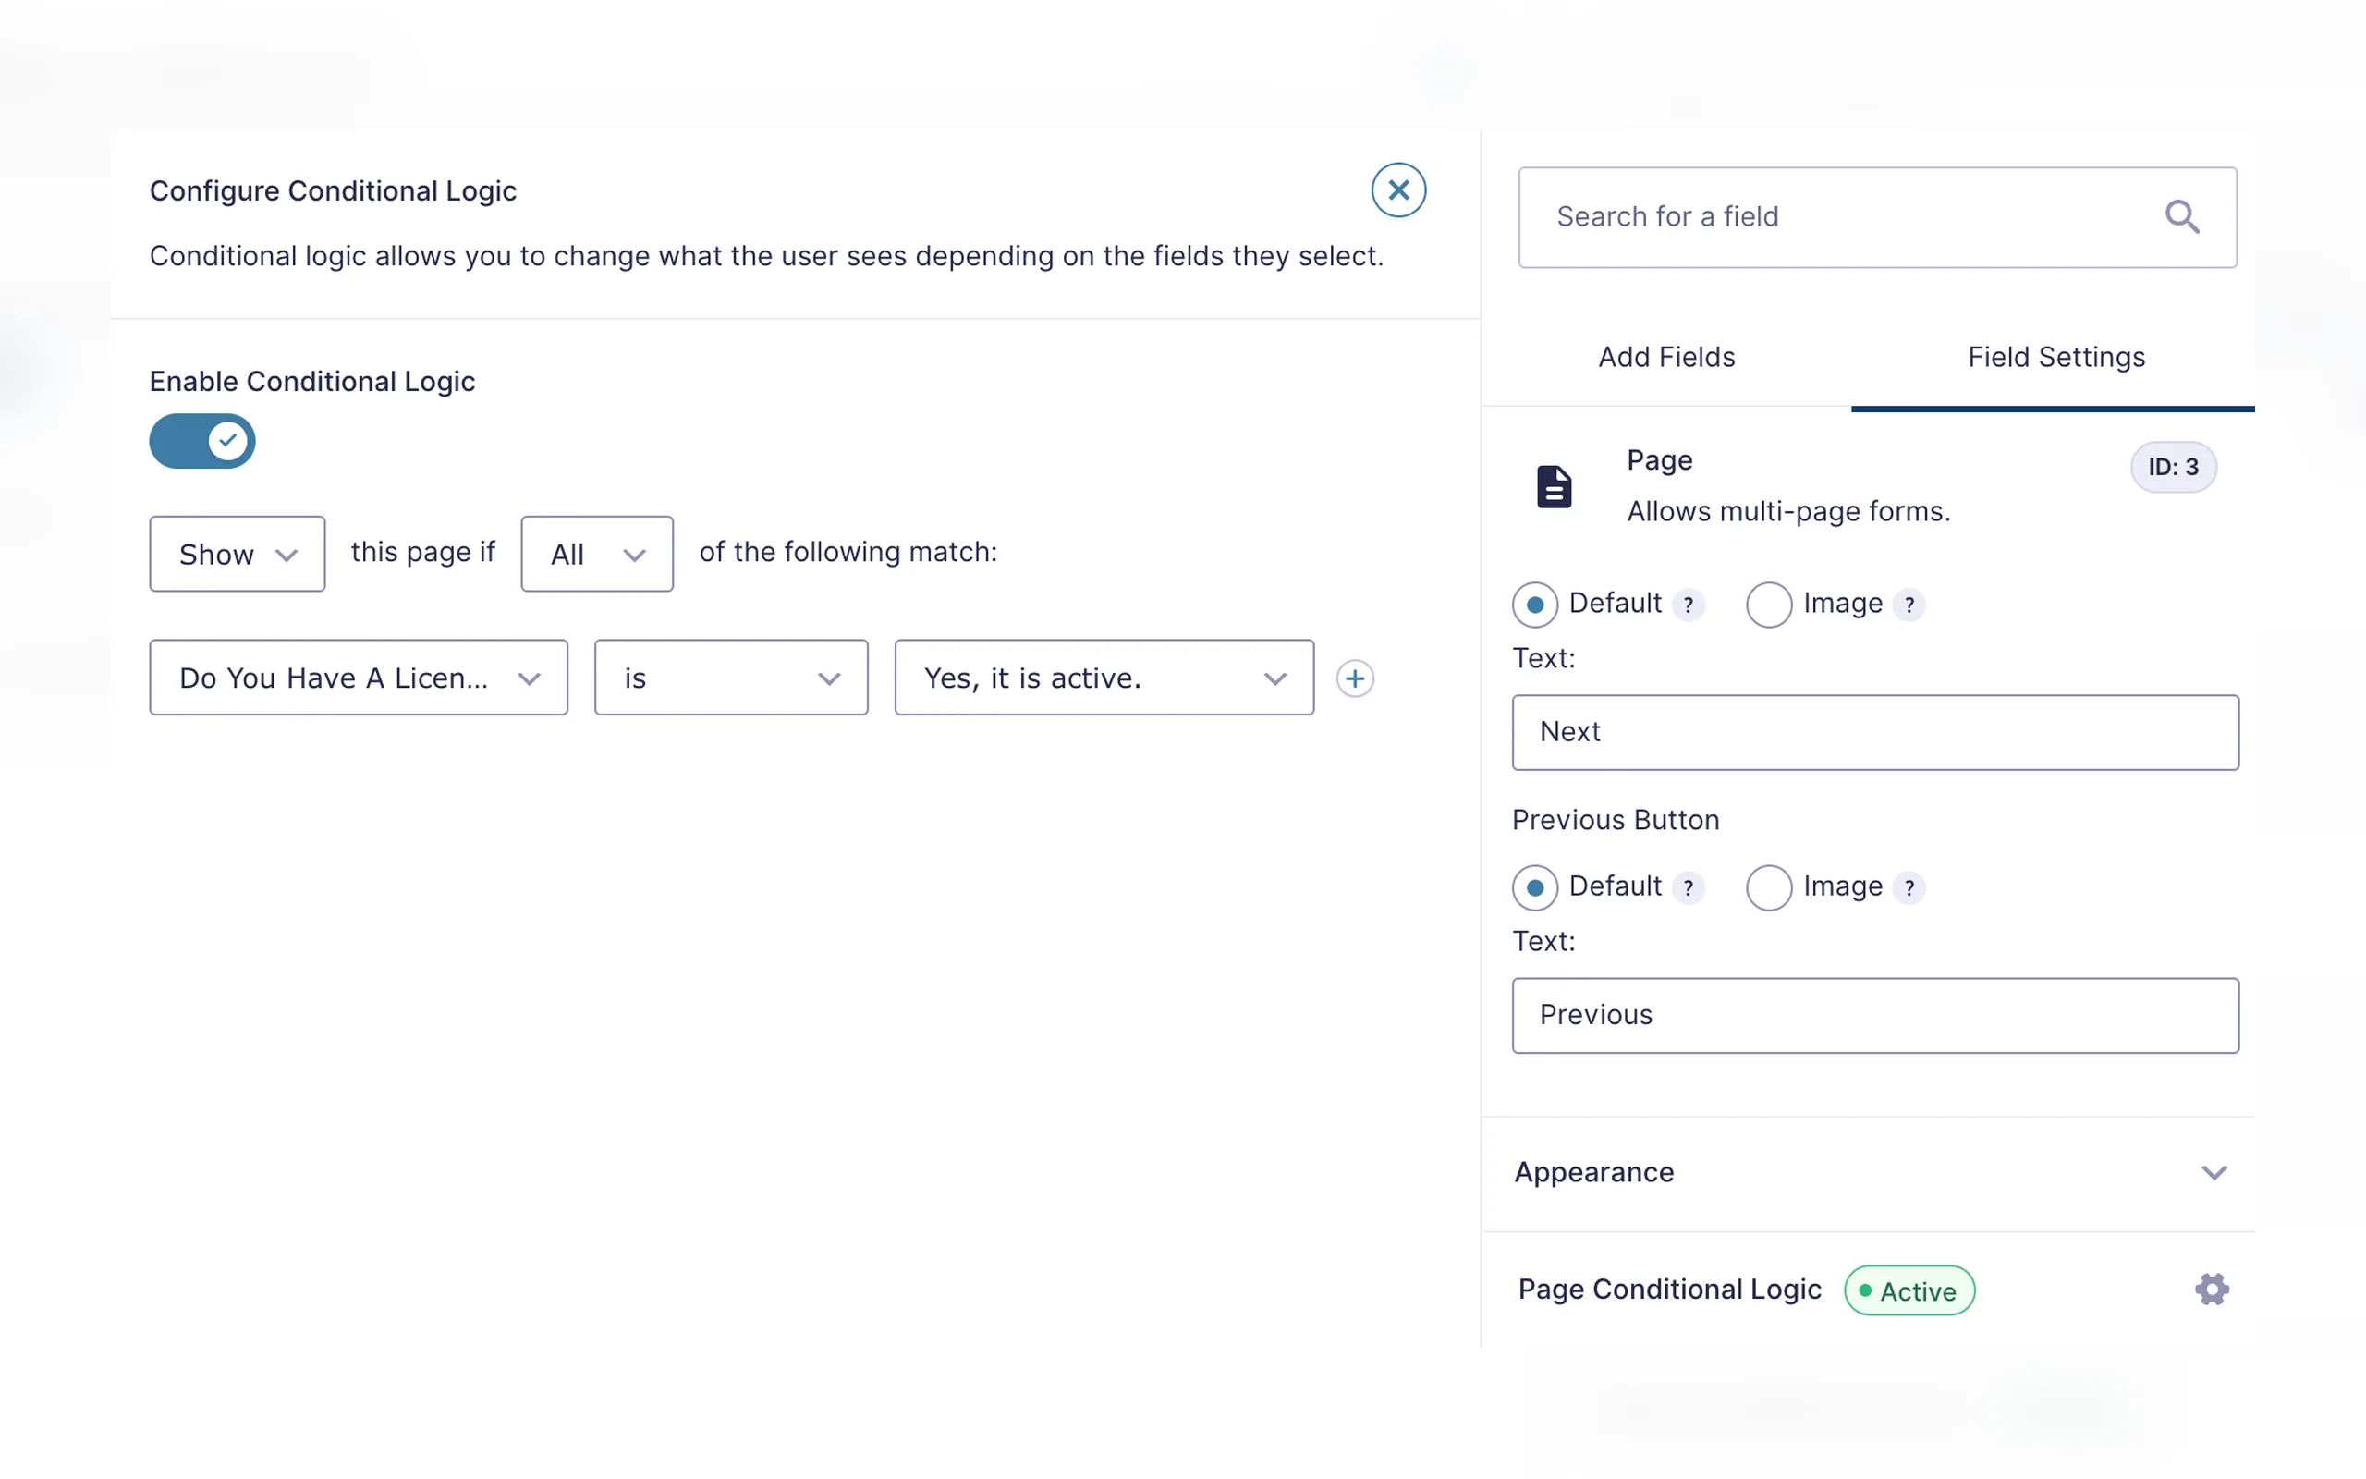
Task: Click the Search for a field box
Action: (1877, 217)
